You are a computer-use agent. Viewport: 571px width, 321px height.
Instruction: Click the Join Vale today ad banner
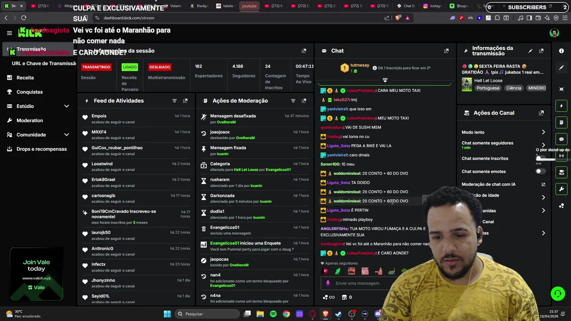click(37, 274)
